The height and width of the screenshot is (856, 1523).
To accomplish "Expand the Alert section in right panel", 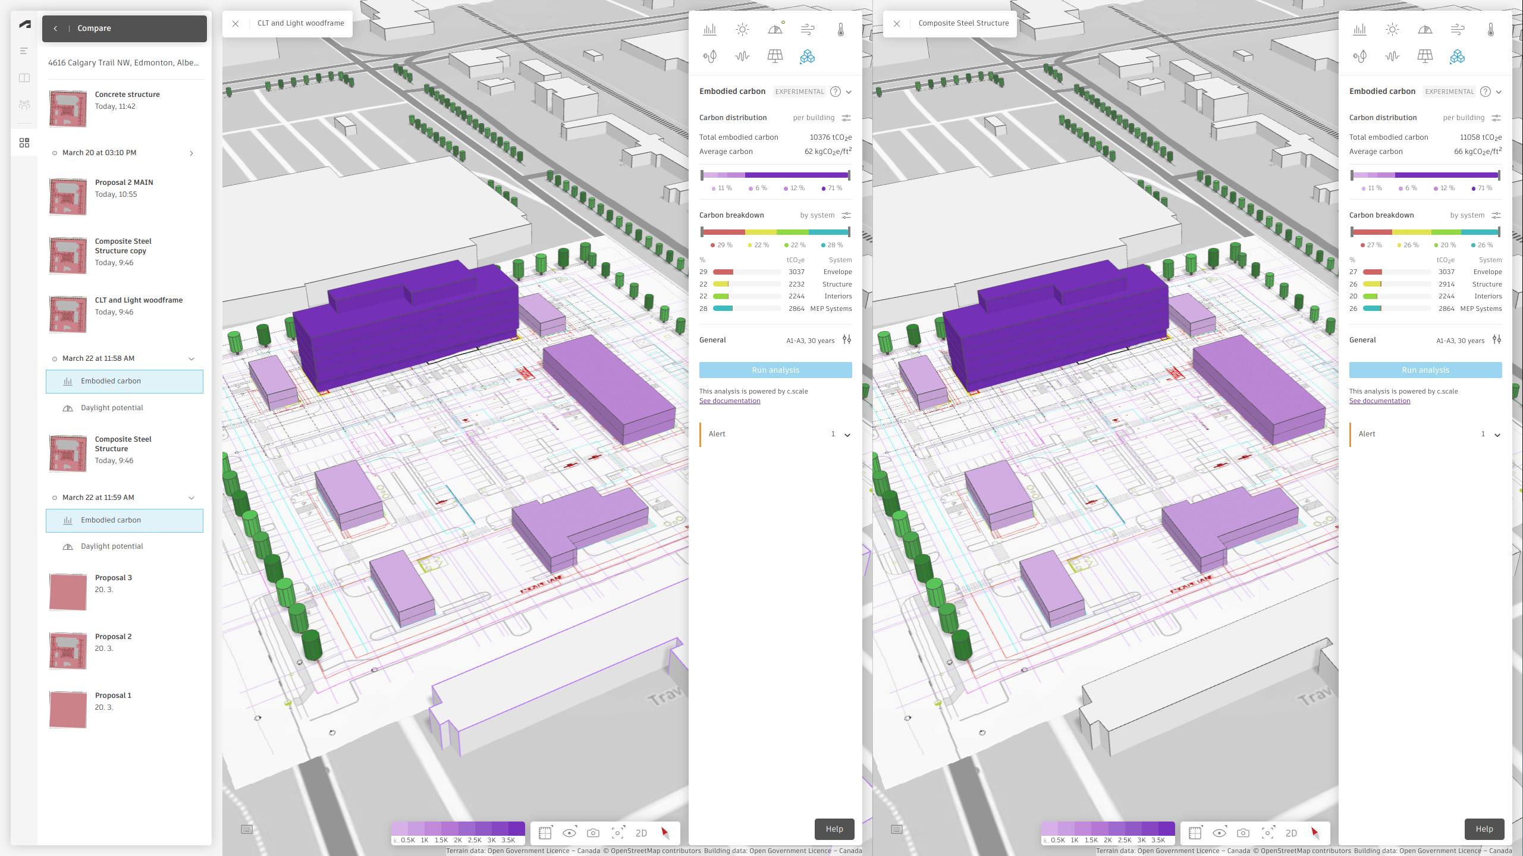I will (1498, 434).
